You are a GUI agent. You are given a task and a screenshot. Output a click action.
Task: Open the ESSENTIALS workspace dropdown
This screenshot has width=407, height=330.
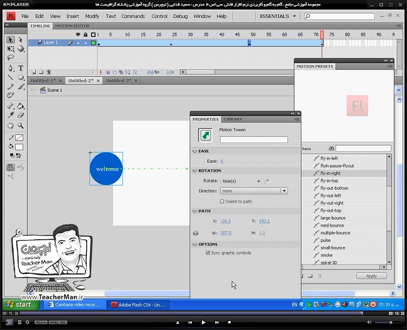278,16
